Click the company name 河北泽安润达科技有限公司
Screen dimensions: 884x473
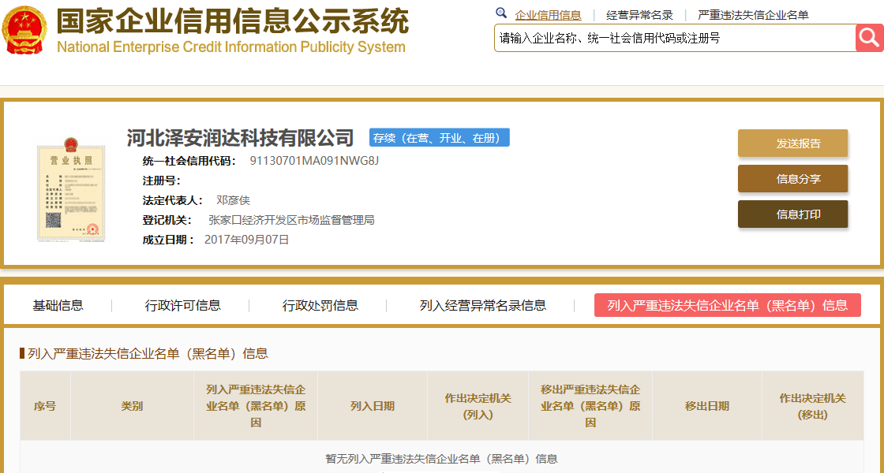pos(240,137)
